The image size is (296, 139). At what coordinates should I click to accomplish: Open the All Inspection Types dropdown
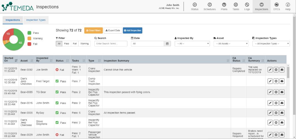pyautogui.click(x=271, y=44)
